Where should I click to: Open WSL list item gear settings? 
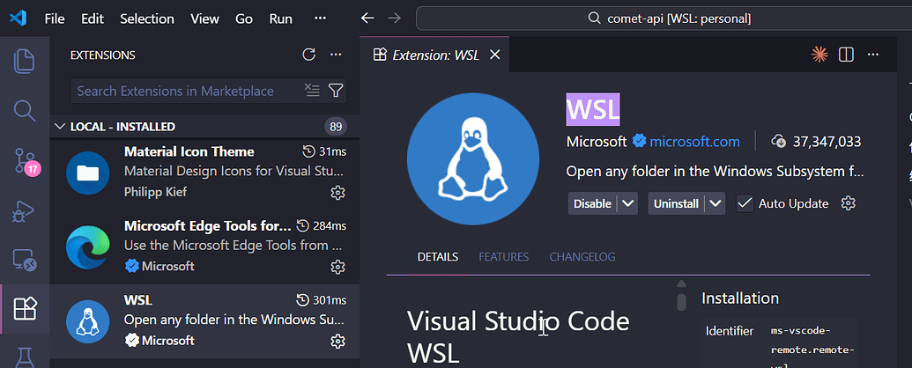[x=337, y=341]
